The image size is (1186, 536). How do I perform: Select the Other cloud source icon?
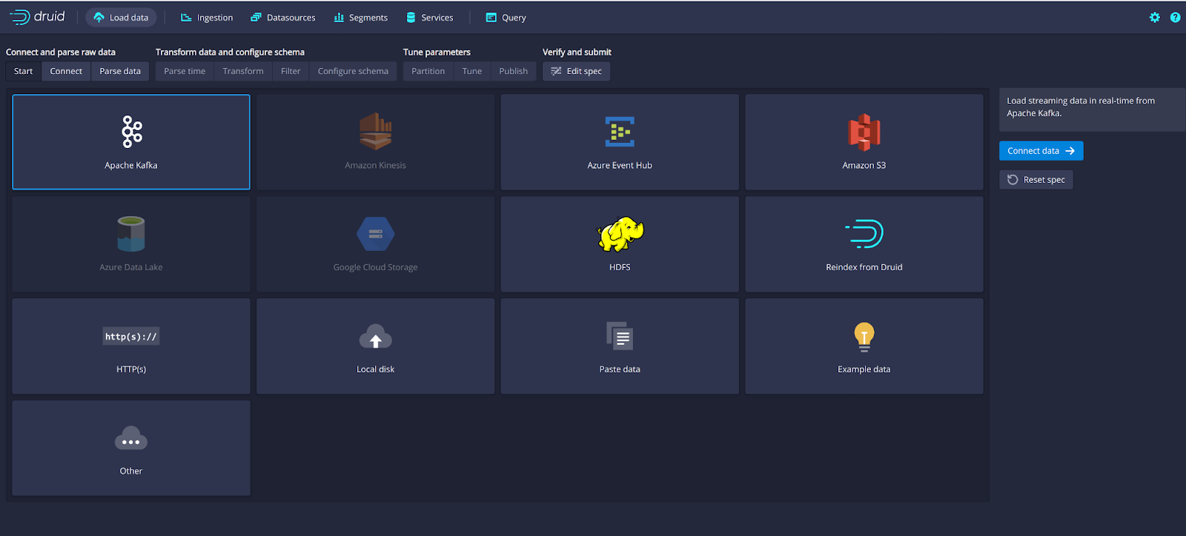click(x=131, y=439)
